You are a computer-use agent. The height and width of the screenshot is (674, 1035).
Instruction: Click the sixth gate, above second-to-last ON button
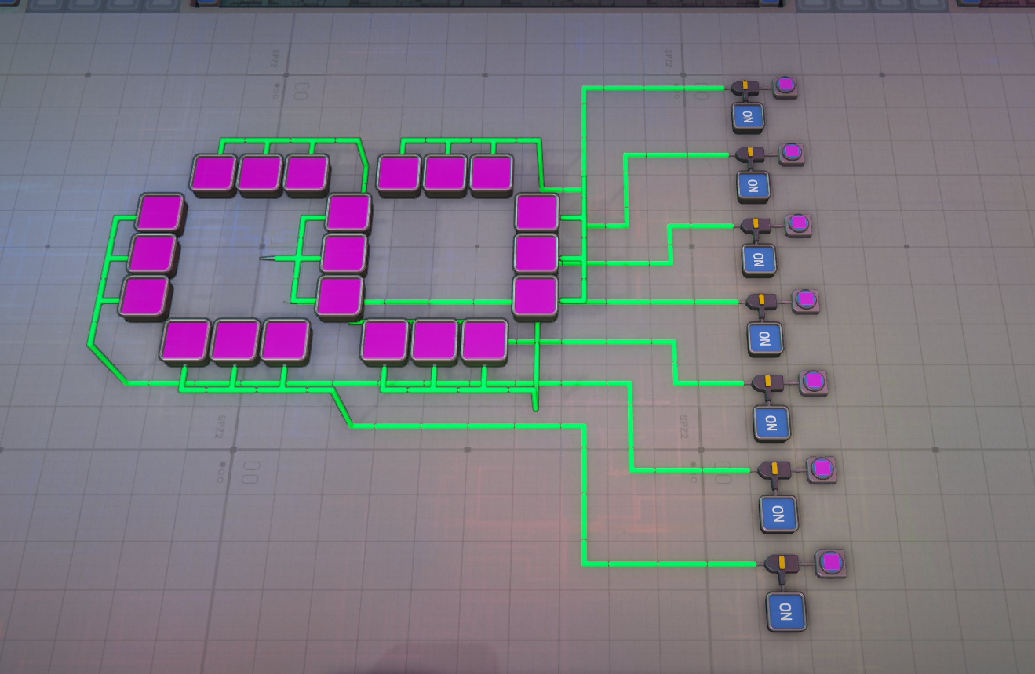coord(774,470)
